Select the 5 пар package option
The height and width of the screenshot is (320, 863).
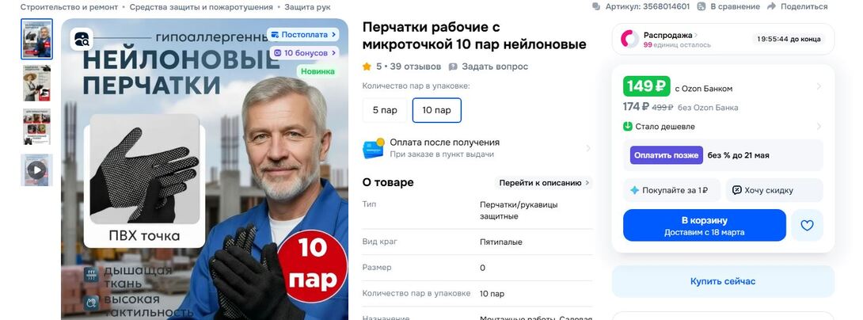coord(385,110)
